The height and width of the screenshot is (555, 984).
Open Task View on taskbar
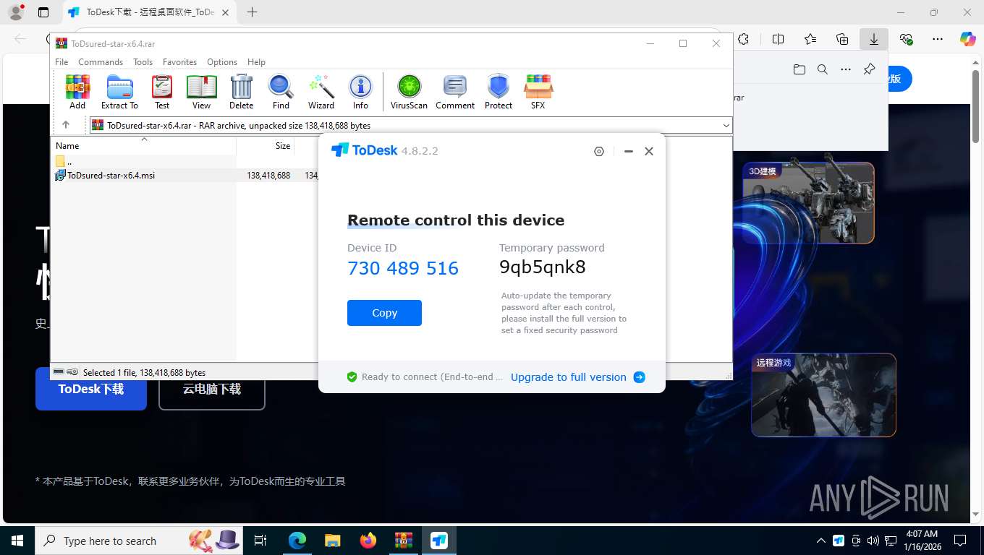tap(260, 541)
